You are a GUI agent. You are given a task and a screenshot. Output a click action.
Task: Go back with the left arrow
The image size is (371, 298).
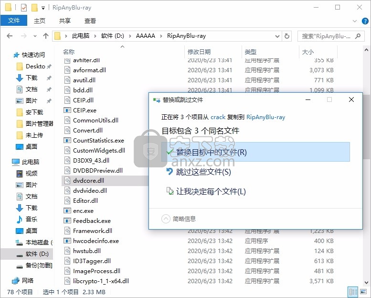(x=10, y=36)
